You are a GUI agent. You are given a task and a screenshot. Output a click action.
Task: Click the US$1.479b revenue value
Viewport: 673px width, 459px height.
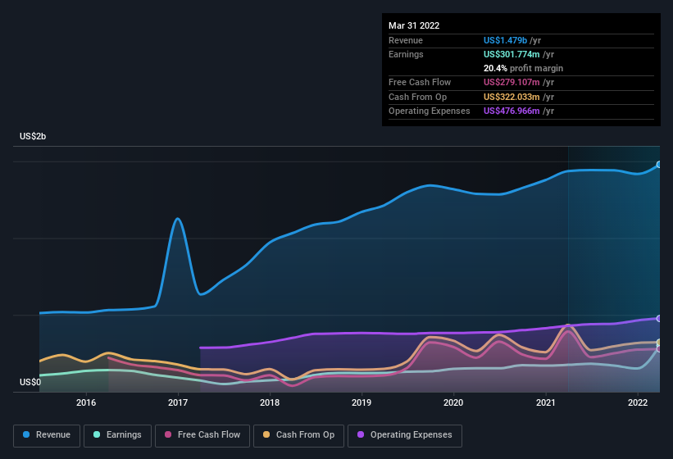click(x=505, y=40)
